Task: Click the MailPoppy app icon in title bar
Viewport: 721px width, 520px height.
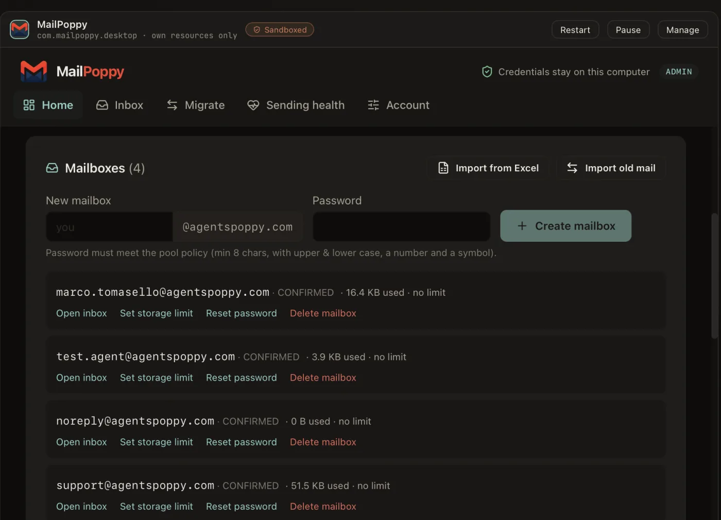Action: [x=20, y=29]
